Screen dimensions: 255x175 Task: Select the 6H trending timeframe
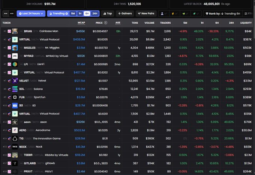click(87, 14)
